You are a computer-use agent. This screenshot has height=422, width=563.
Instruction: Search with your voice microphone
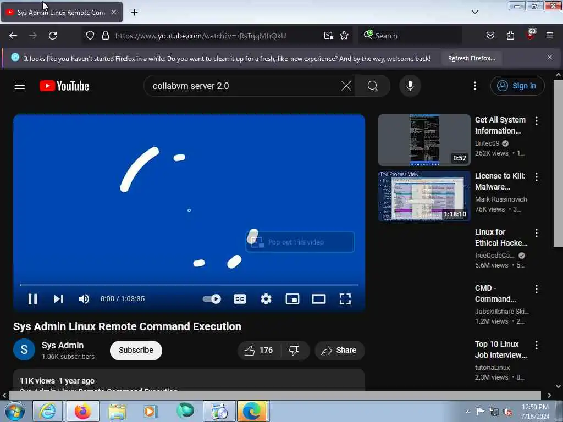pyautogui.click(x=410, y=86)
